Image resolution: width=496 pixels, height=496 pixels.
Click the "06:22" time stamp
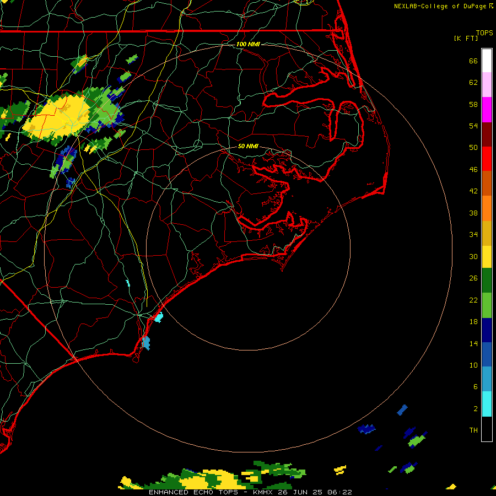[x=339, y=492]
